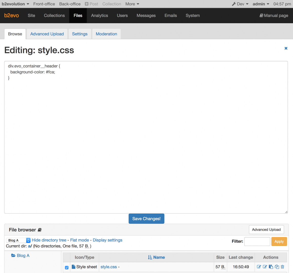Open the Blog A collection selector
293x273 pixels.
18,240
